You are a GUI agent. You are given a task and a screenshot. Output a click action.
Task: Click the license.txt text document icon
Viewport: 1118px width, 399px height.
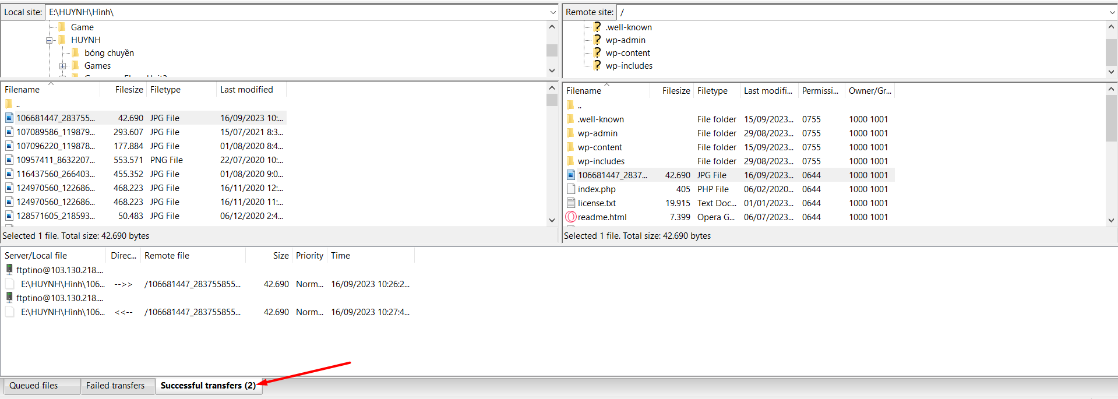(571, 203)
